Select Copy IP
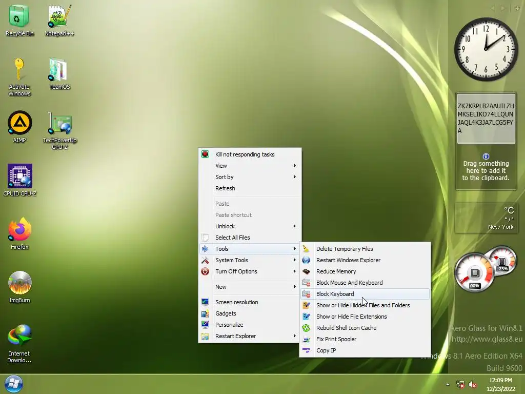This screenshot has width=525, height=394. click(365, 350)
